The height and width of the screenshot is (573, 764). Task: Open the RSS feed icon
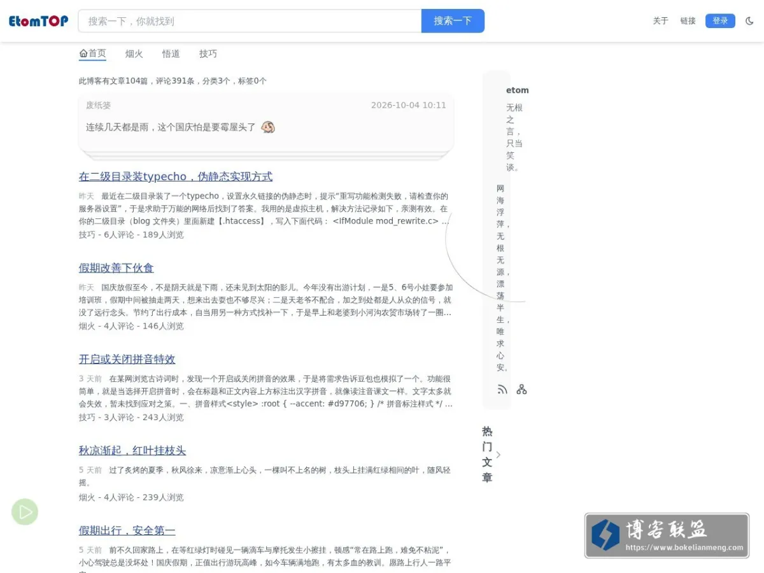tap(502, 389)
